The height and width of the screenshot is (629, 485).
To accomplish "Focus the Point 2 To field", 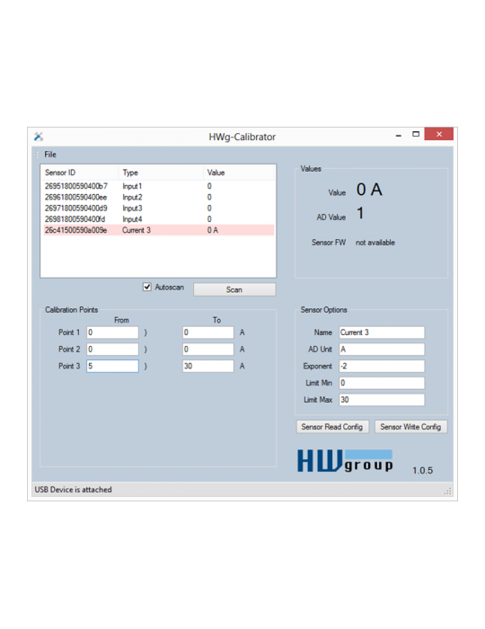I will [x=208, y=350].
